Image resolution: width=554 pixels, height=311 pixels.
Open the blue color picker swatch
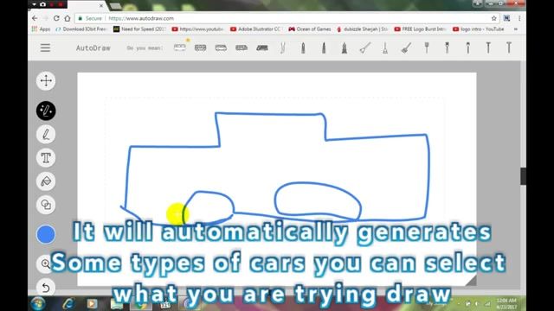point(46,234)
